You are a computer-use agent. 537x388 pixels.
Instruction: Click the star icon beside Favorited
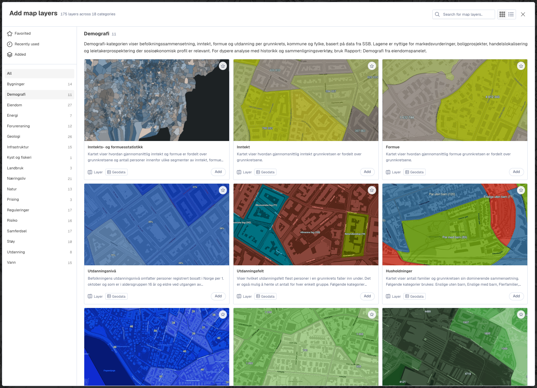(10, 34)
